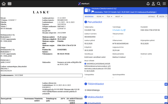168x104 pixels.
Task: Click MUOKKAA to edit the invoice
Action: coord(89,17)
